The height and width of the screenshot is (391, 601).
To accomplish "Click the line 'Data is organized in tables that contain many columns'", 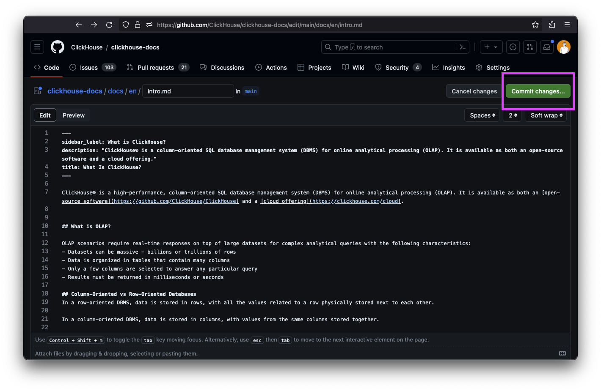I will pyautogui.click(x=146, y=260).
